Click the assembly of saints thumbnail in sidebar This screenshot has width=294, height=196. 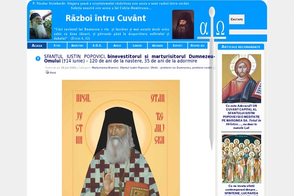click(242, 159)
